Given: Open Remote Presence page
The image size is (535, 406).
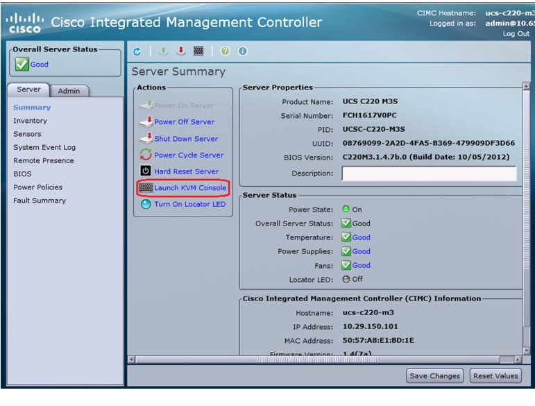Looking at the screenshot, I should point(44,161).
